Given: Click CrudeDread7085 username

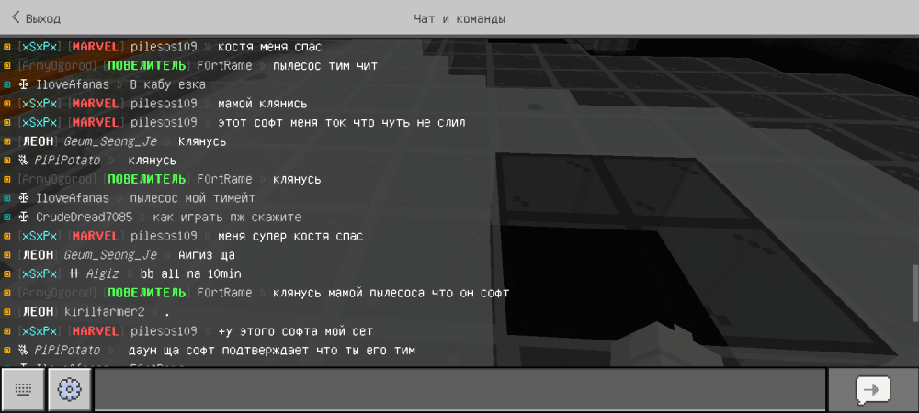Looking at the screenshot, I should [x=84, y=217].
